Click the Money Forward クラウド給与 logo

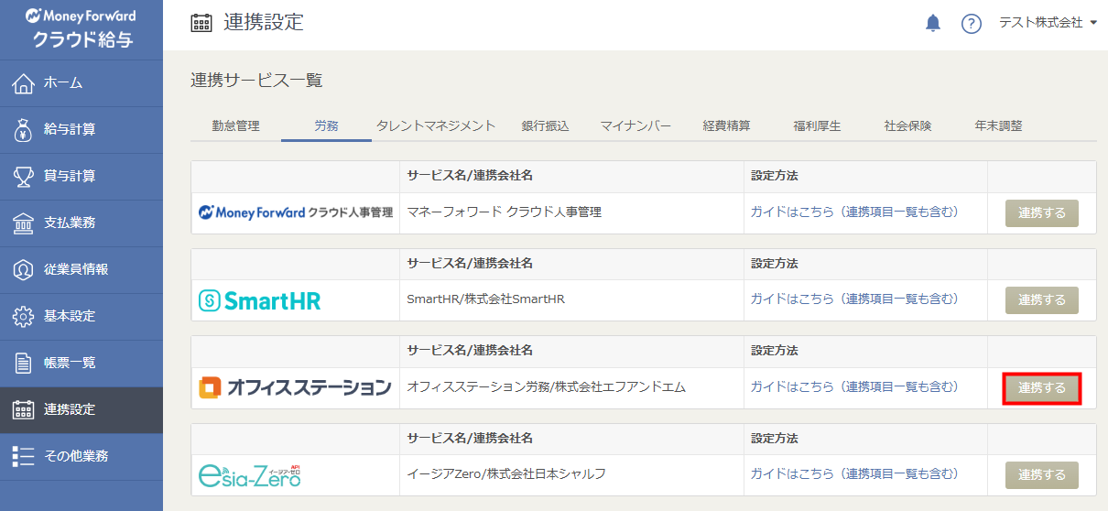[x=81, y=28]
